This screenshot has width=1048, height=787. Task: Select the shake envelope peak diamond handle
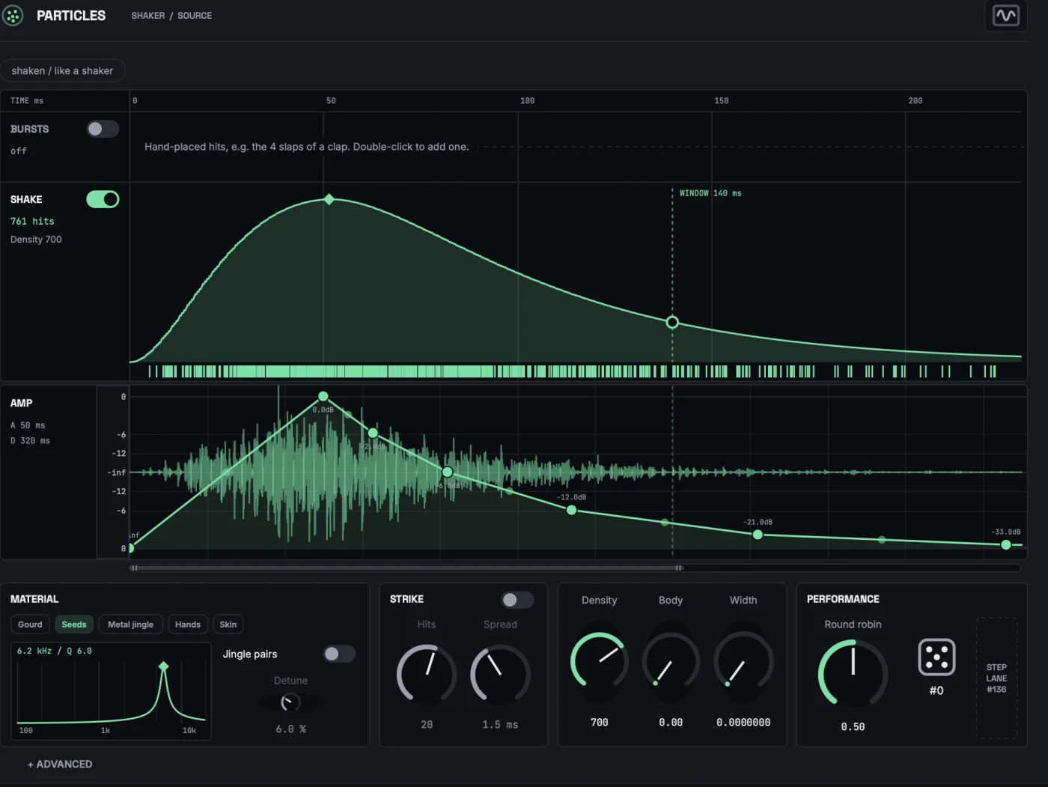click(329, 199)
